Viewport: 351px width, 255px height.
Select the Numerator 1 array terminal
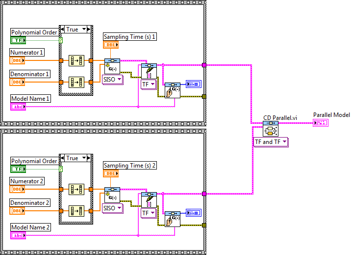17,60
